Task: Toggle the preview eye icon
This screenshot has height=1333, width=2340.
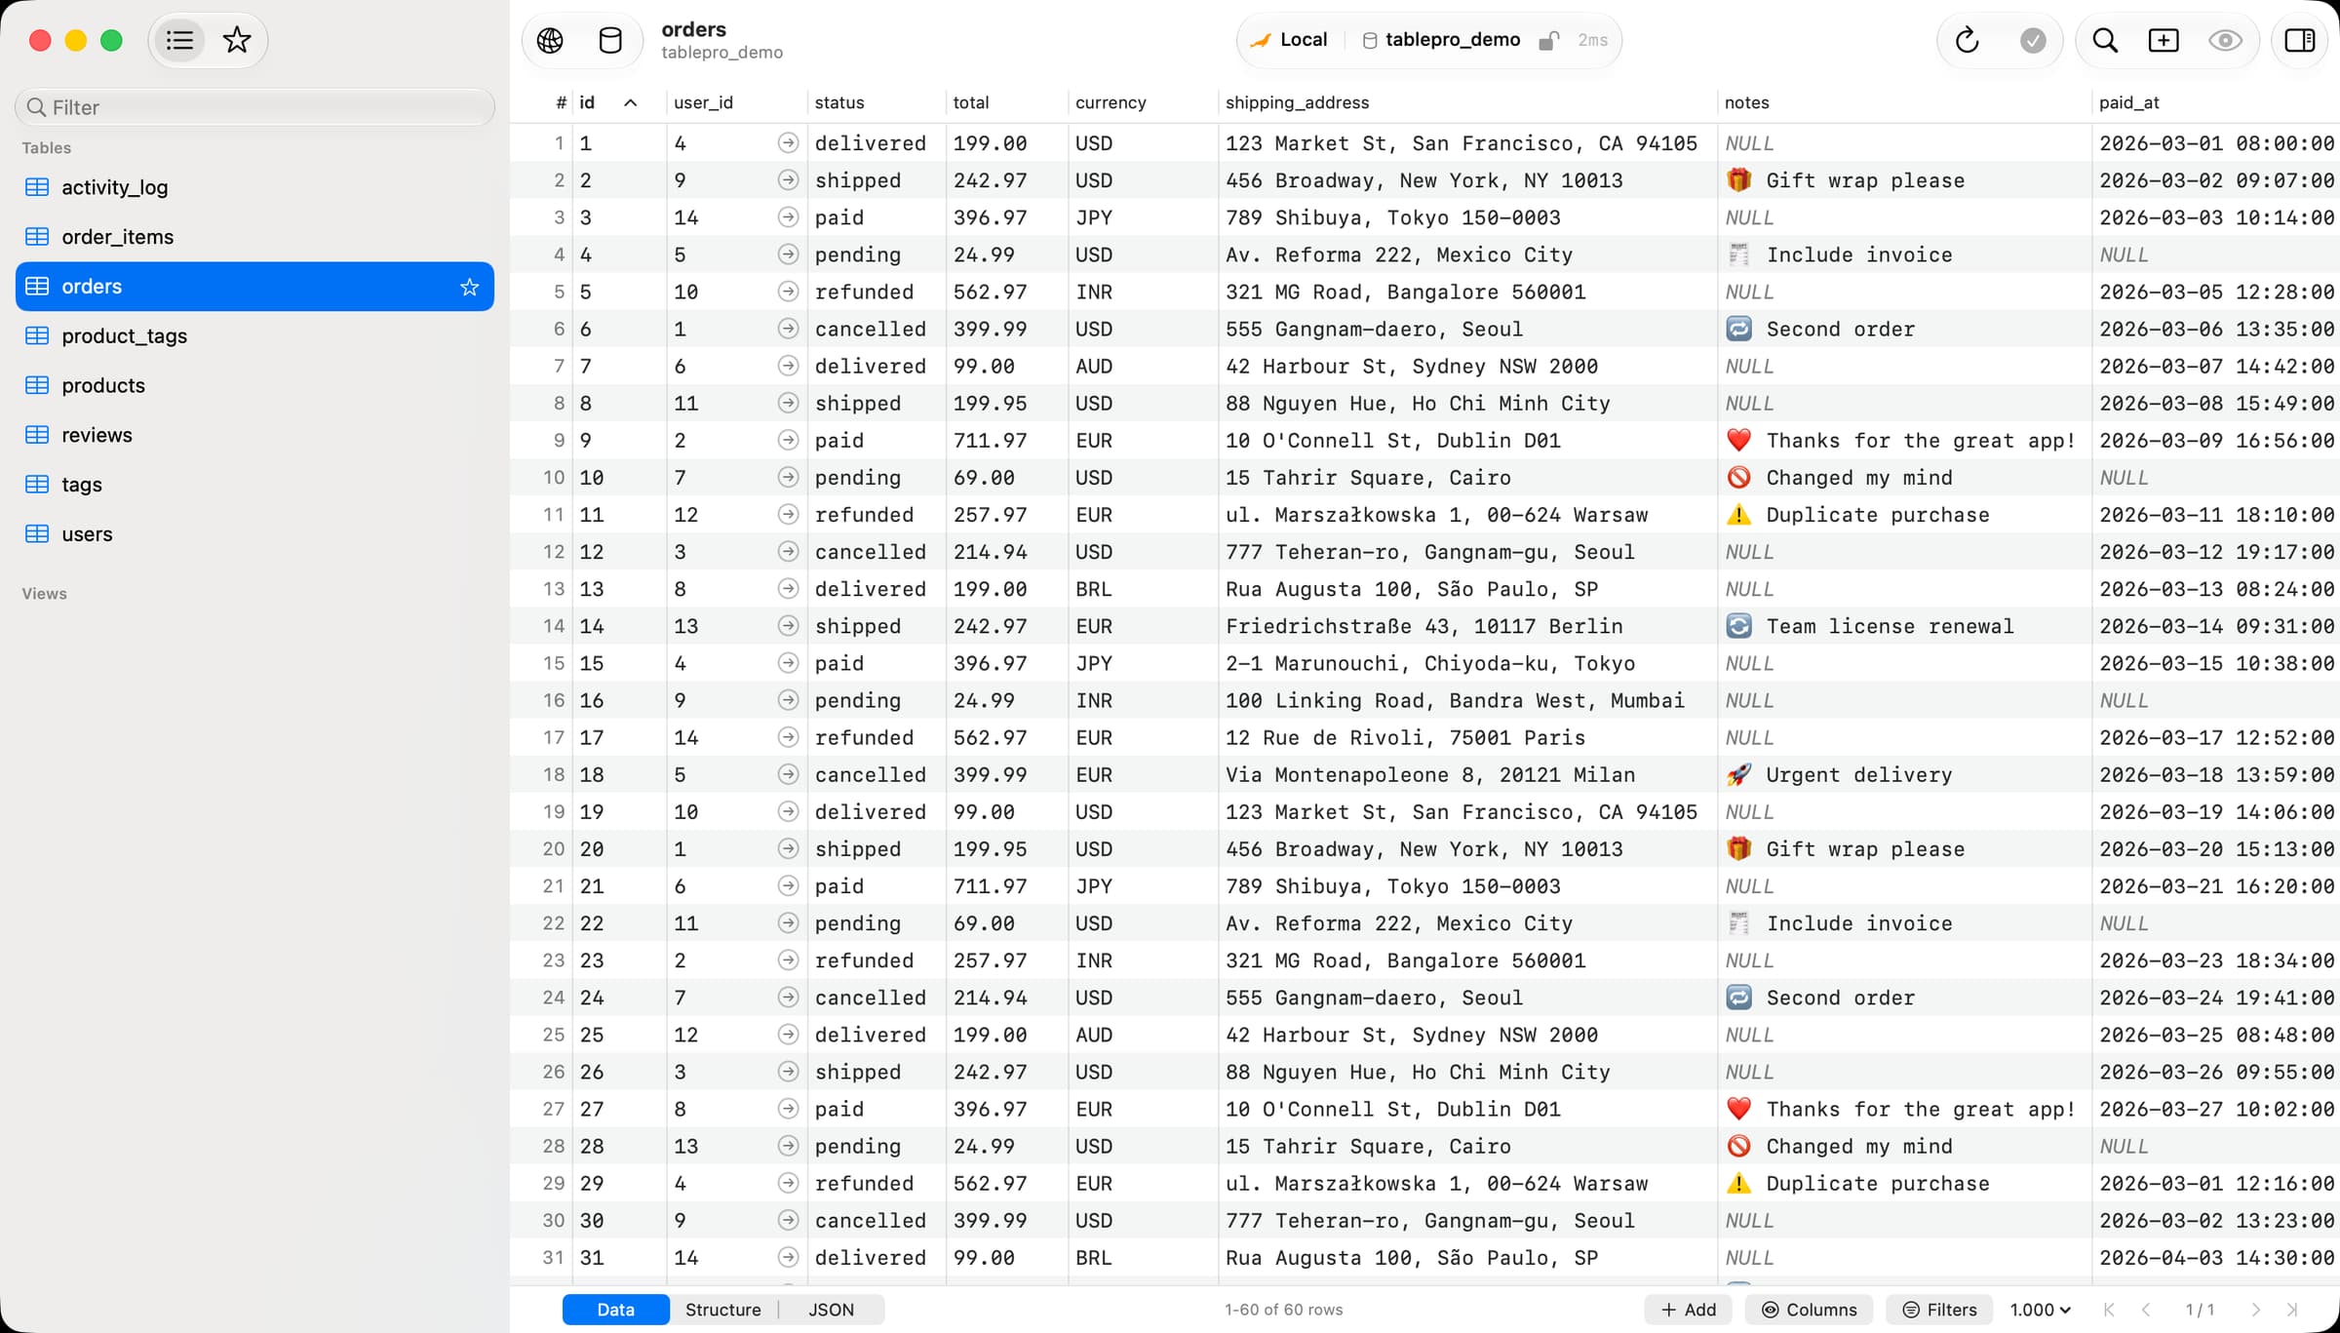Action: 2225,40
